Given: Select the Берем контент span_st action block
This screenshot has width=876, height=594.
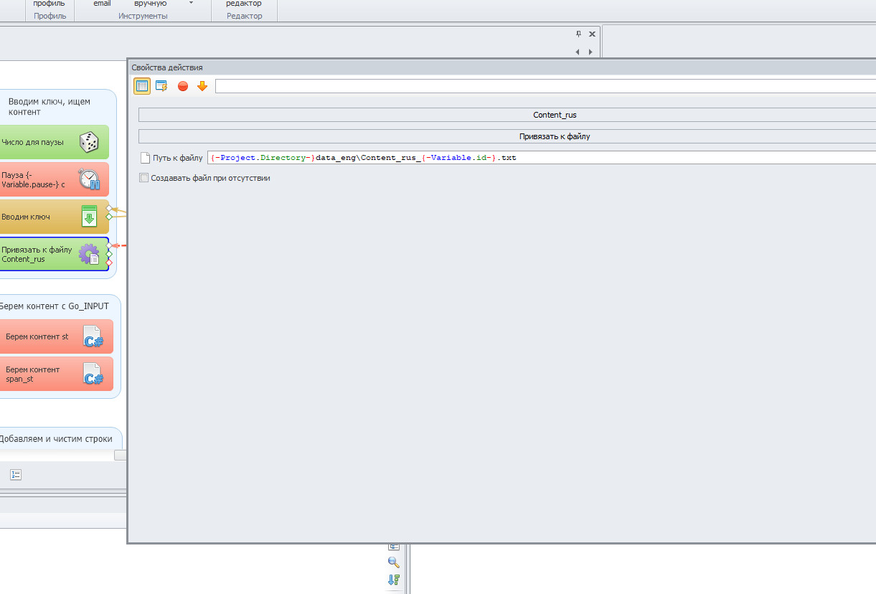Looking at the screenshot, I should point(56,374).
